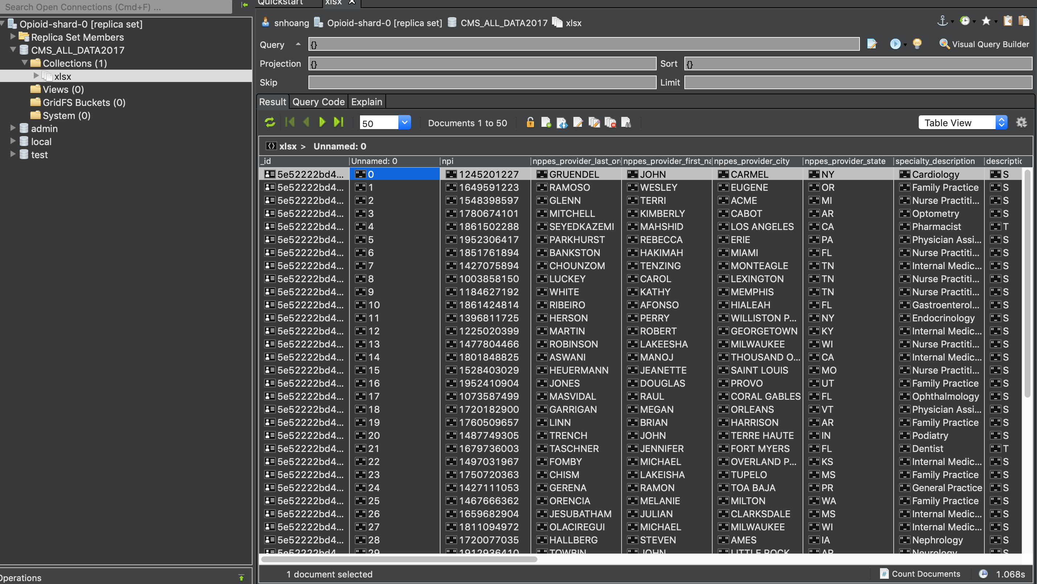Open the Visual Query Builder
This screenshot has height=584, width=1037.
pos(984,44)
